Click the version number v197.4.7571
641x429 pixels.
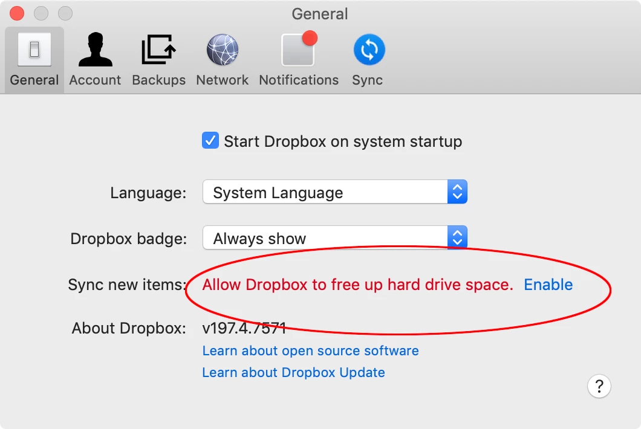coord(244,328)
